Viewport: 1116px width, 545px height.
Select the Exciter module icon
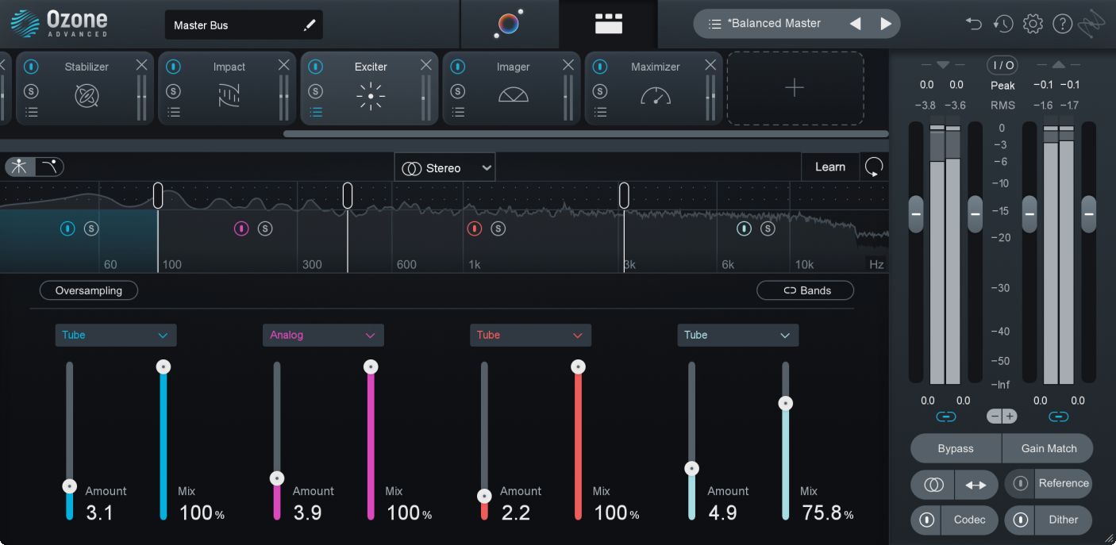(371, 96)
